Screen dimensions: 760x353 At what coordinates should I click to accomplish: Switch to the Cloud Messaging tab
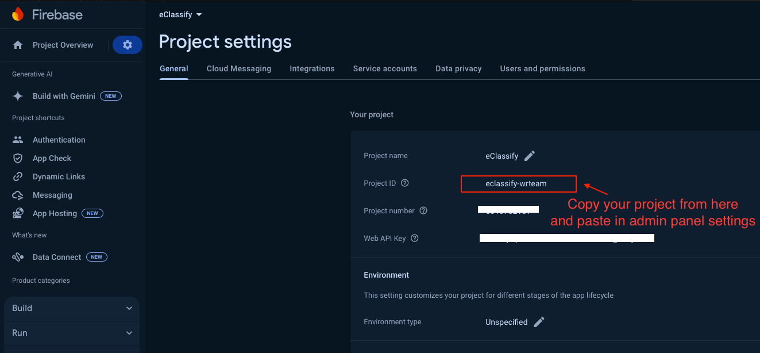(x=239, y=68)
